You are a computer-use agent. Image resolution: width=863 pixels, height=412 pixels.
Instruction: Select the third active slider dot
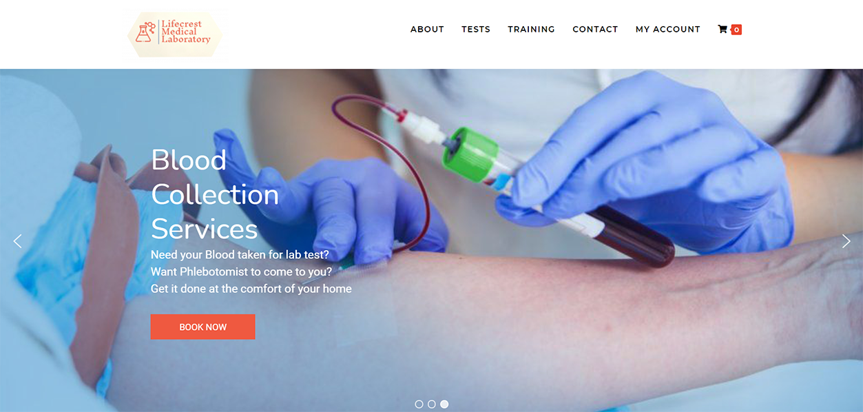(x=444, y=404)
